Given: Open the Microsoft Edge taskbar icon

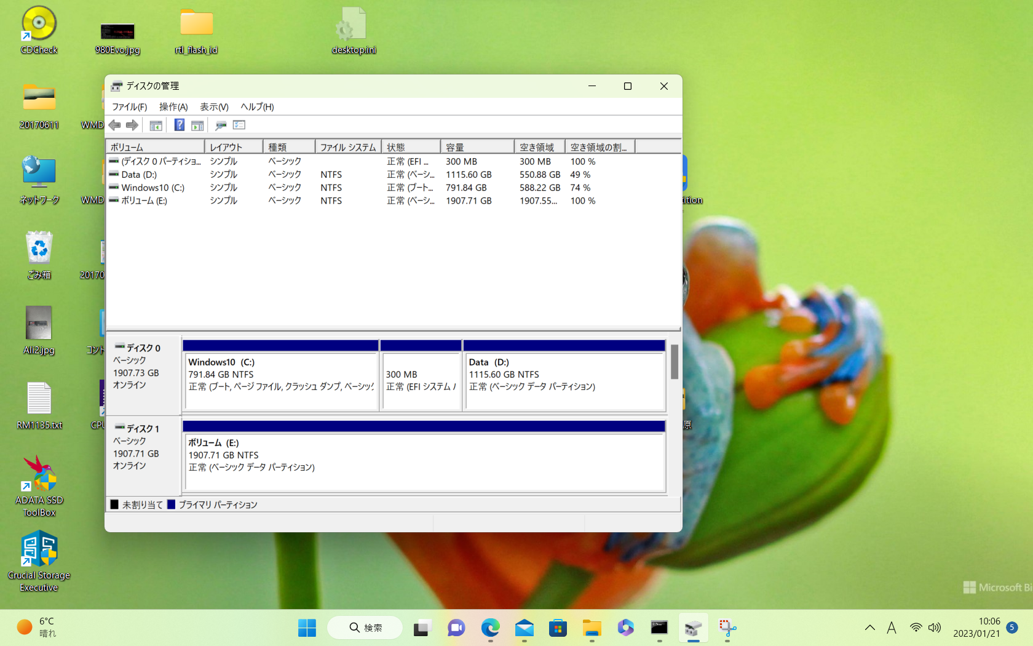Looking at the screenshot, I should pos(490,628).
